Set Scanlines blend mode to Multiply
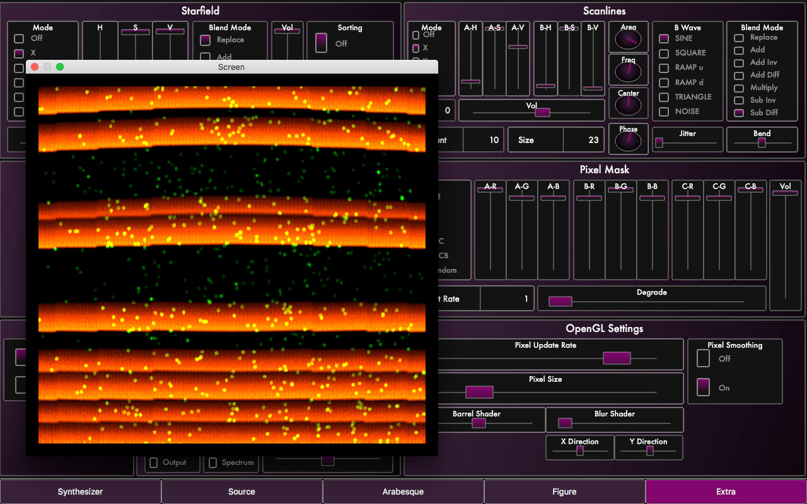The image size is (807, 504). pos(739,88)
